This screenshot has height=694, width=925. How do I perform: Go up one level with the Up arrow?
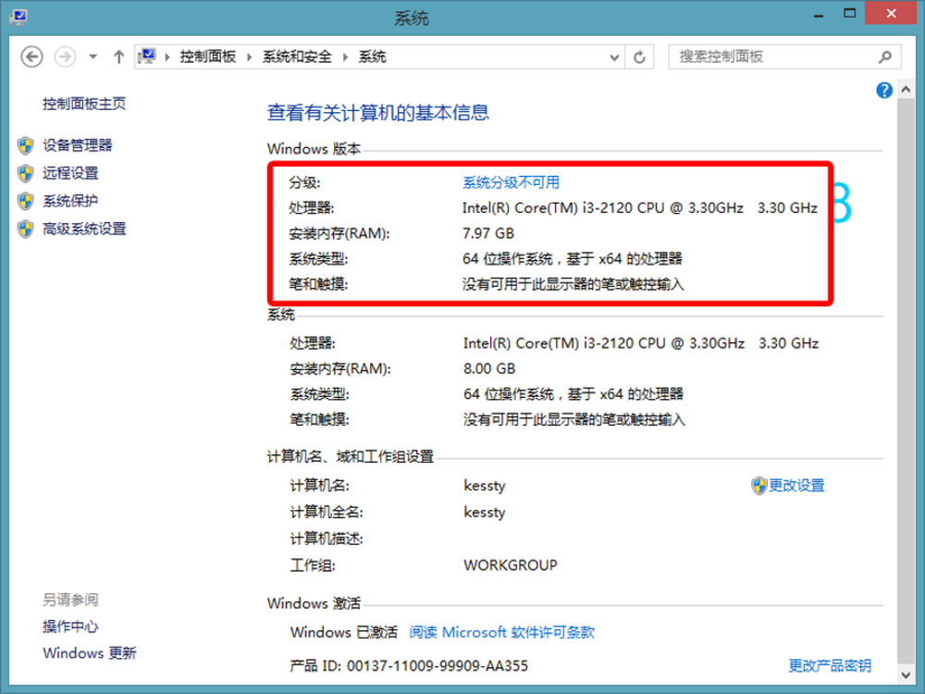click(118, 57)
